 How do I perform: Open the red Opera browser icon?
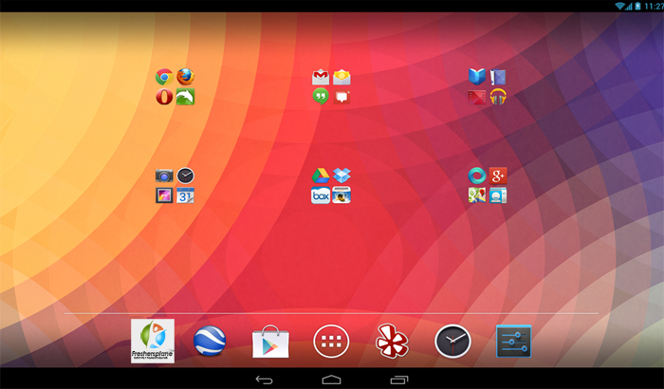(x=164, y=97)
